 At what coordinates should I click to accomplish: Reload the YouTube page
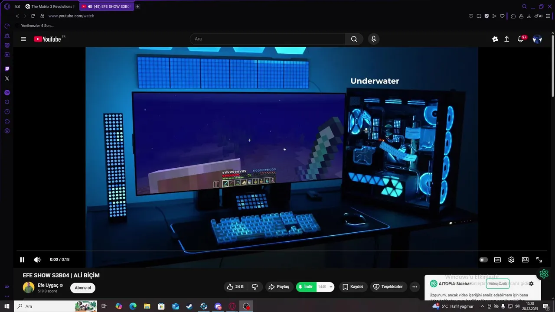click(33, 16)
